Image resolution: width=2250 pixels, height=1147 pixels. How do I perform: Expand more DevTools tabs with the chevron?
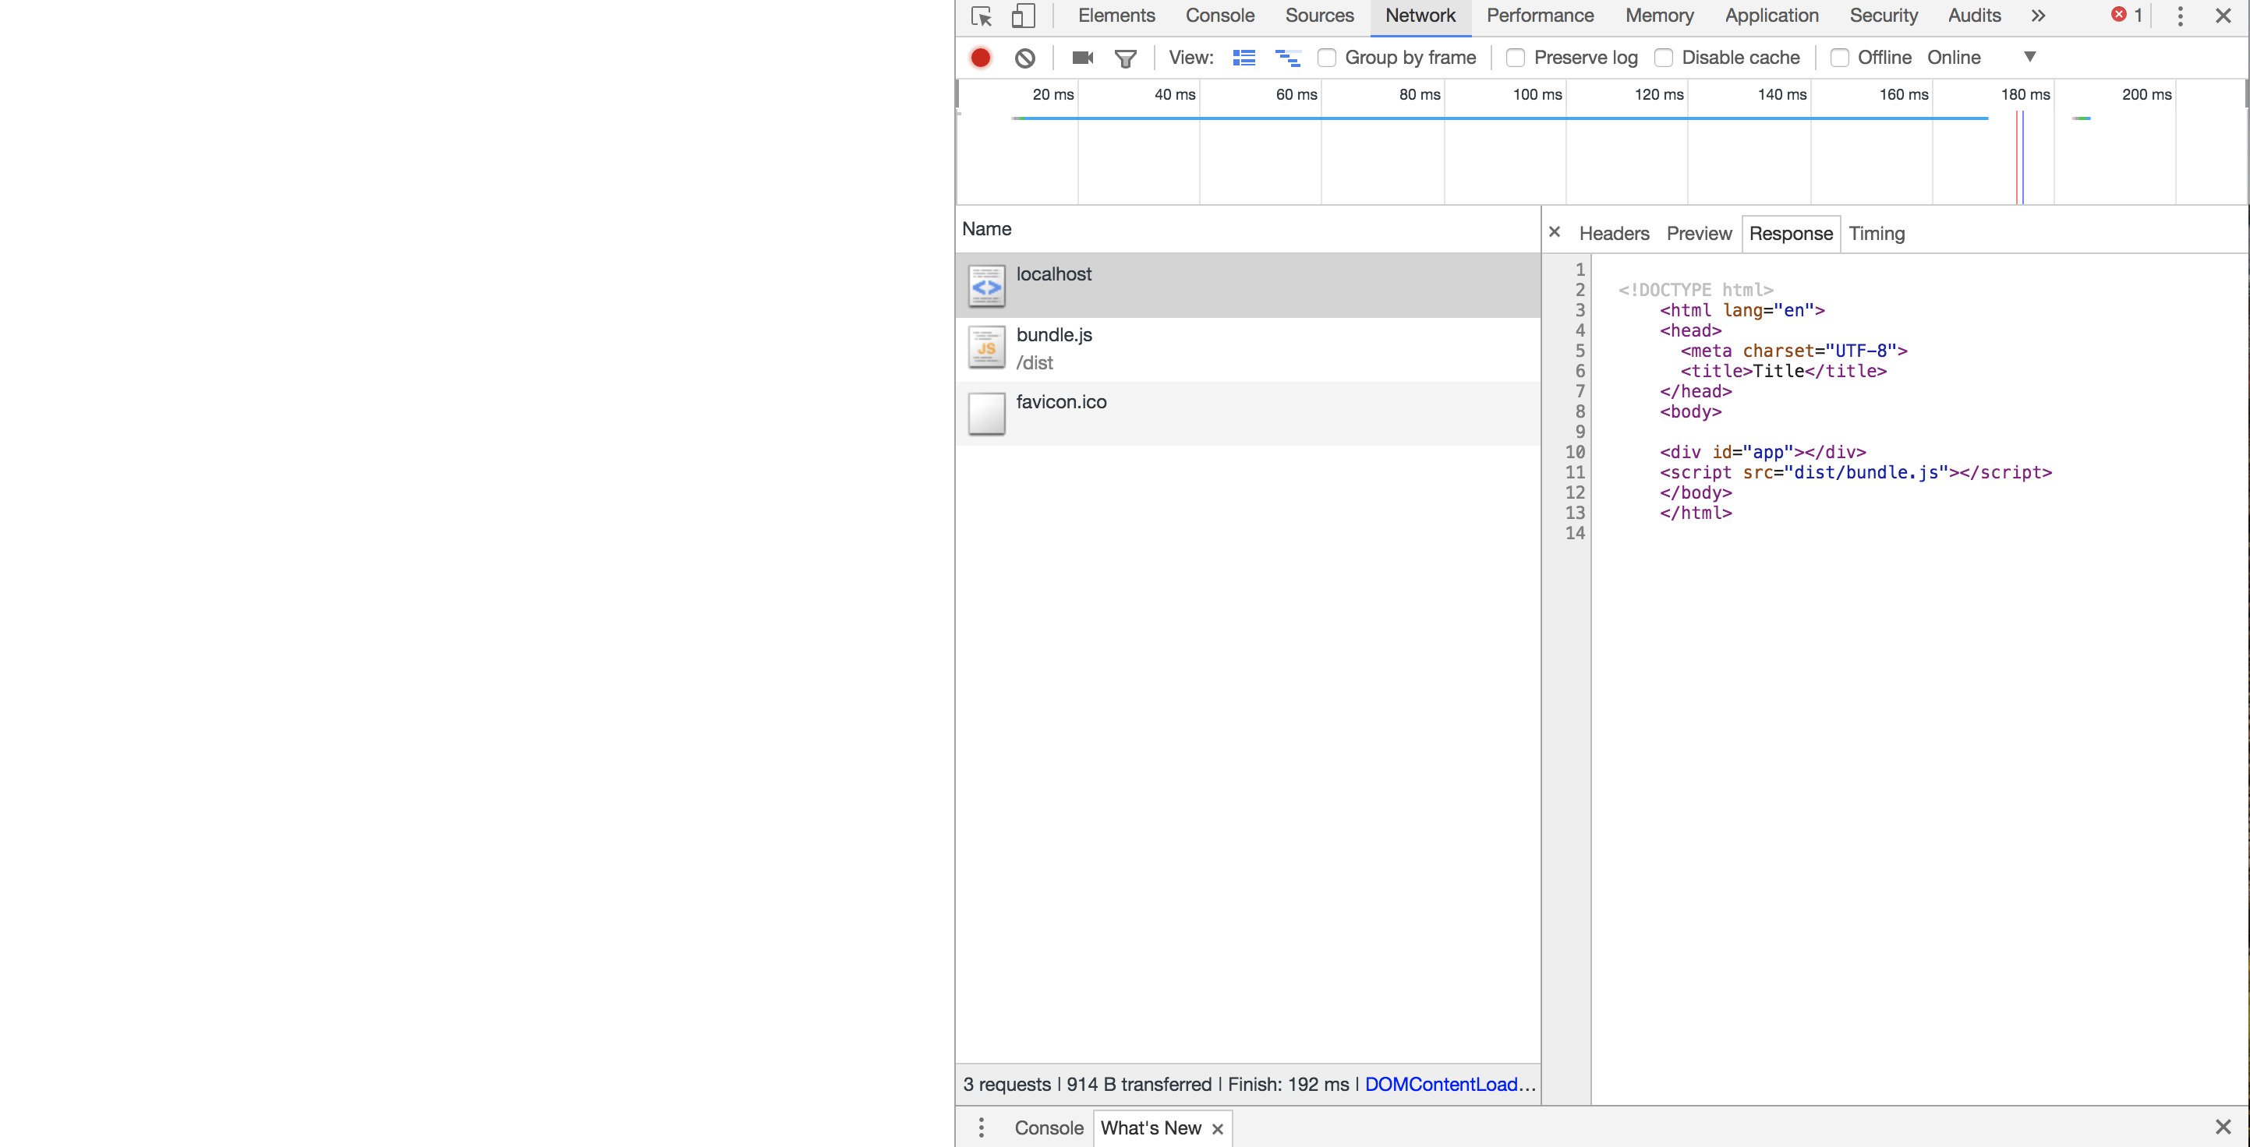pyautogui.click(x=2038, y=16)
